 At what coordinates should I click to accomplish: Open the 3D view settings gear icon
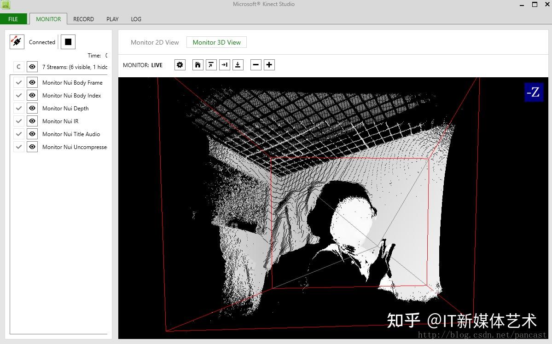click(180, 64)
